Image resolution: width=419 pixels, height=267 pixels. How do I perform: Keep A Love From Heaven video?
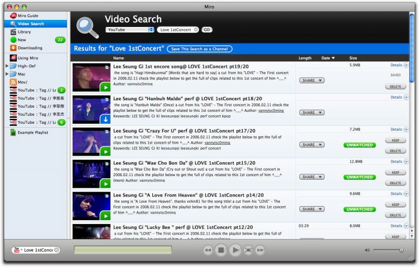coord(395,205)
